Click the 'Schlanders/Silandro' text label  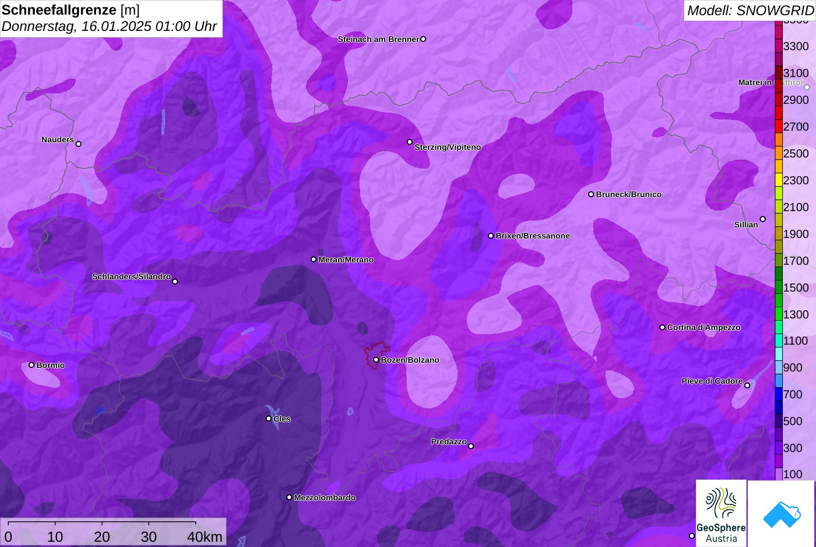pos(131,276)
